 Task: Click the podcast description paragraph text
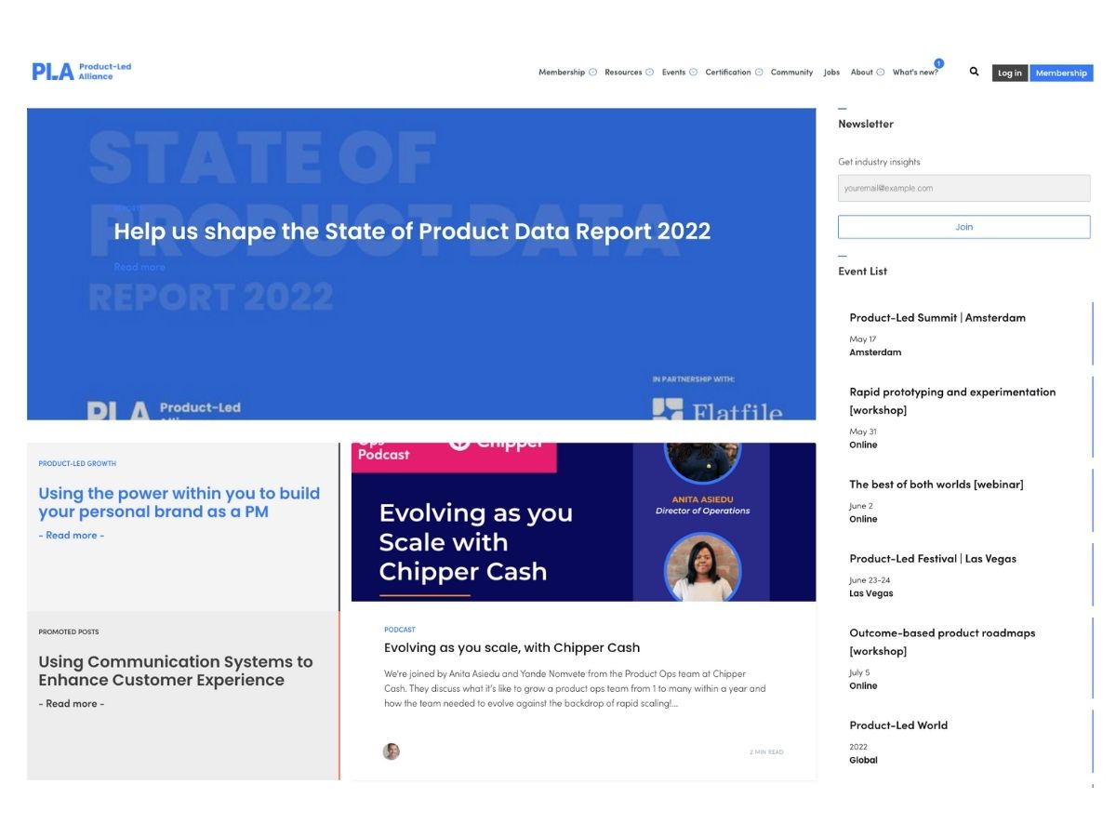click(575, 688)
